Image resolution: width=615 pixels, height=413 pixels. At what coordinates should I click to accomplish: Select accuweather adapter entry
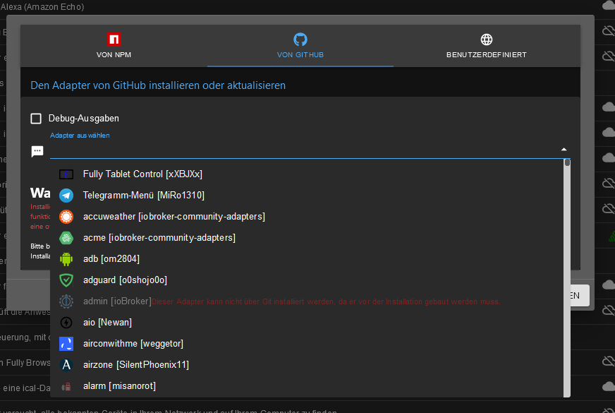tap(307, 216)
